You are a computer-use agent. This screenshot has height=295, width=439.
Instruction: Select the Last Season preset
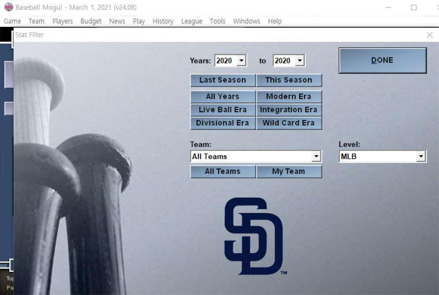pos(223,80)
